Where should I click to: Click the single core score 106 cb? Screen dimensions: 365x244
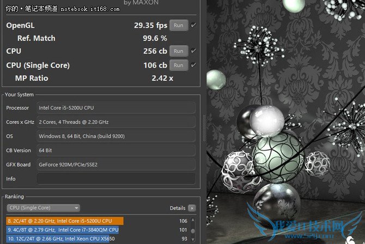click(x=155, y=66)
